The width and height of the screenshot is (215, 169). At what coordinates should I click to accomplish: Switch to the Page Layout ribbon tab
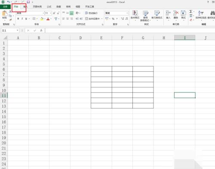(37, 6)
